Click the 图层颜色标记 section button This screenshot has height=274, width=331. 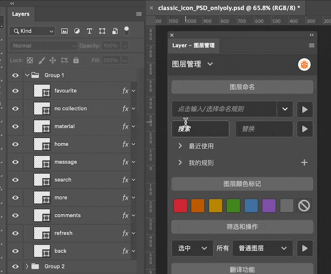pos(242,184)
